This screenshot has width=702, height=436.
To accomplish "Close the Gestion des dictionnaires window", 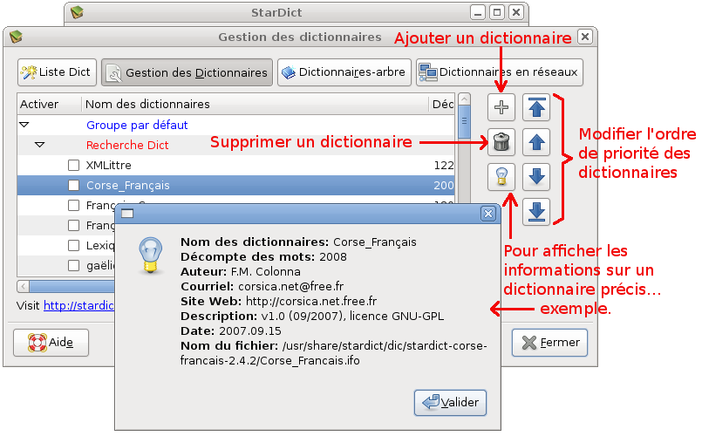I will coord(584,37).
